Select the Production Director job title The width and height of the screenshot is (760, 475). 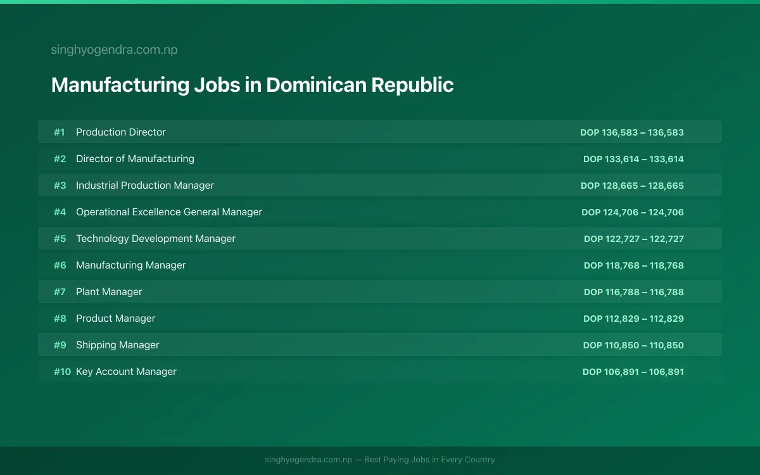[x=121, y=132]
